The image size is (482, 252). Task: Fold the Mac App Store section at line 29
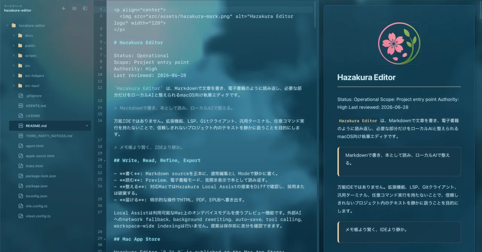click(105, 238)
